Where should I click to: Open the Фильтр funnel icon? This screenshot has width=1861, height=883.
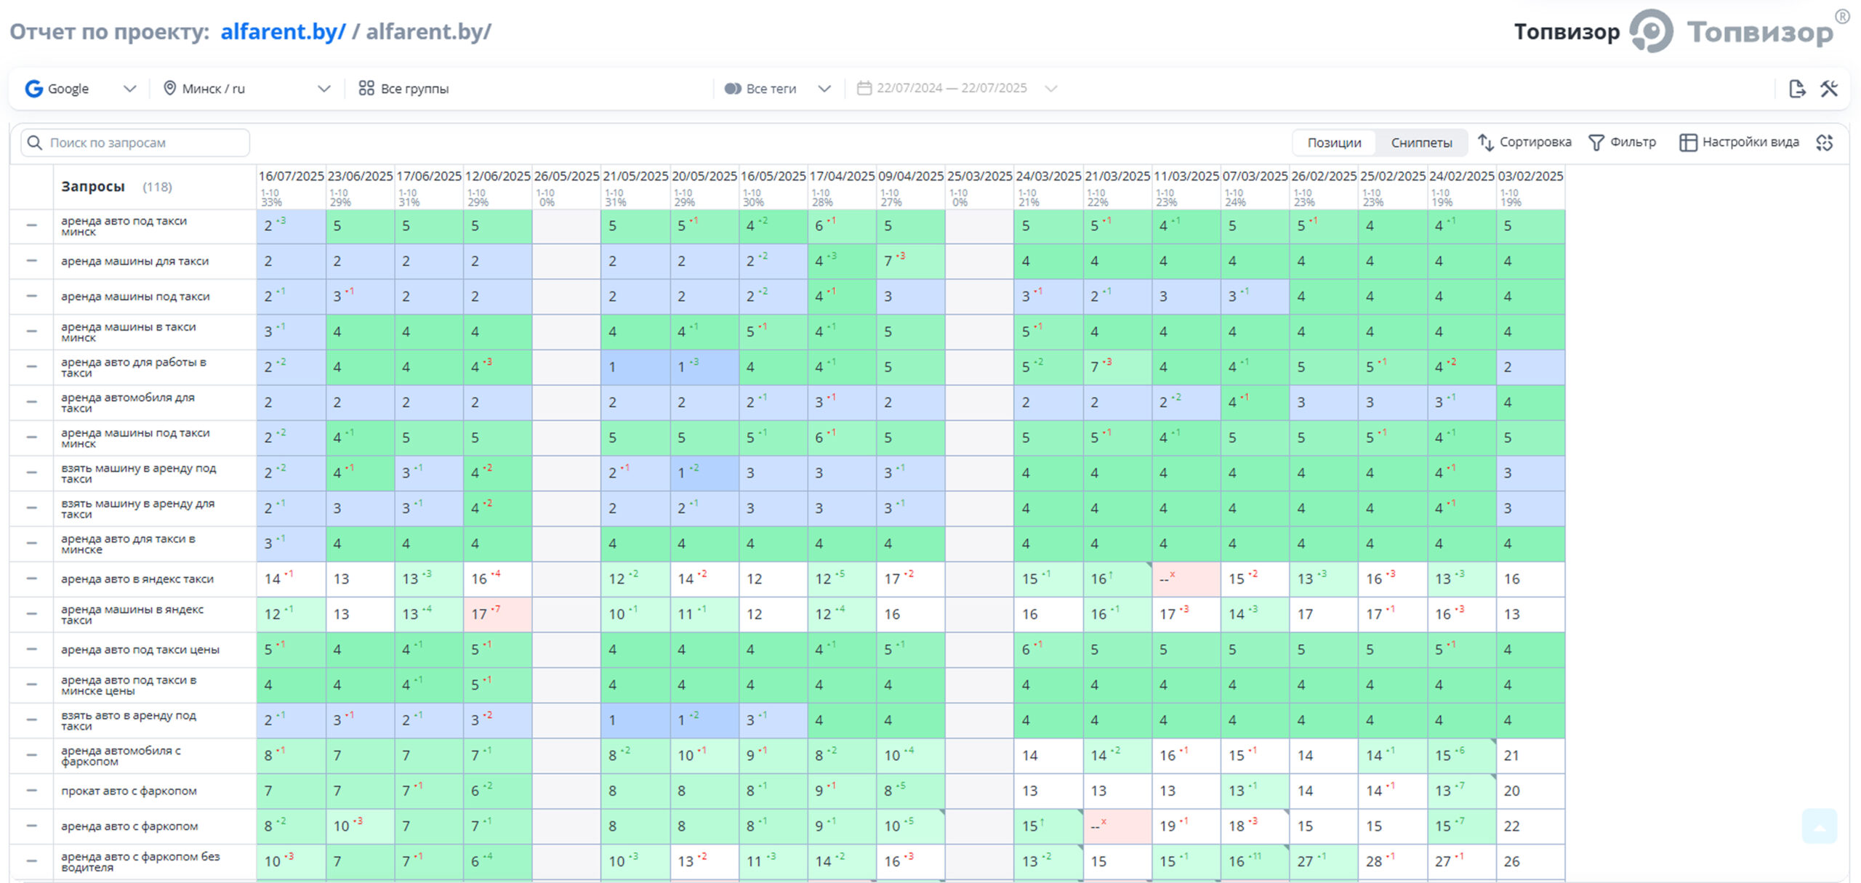[1596, 142]
